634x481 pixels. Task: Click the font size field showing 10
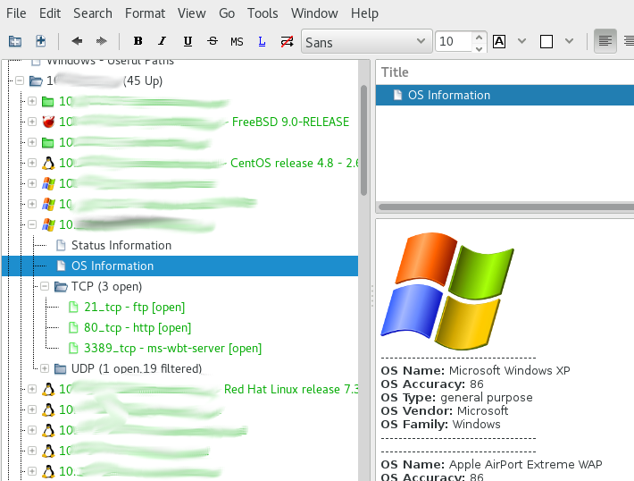click(454, 41)
